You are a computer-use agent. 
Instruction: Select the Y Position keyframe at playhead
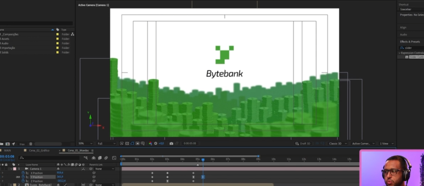pyautogui.click(x=203, y=177)
